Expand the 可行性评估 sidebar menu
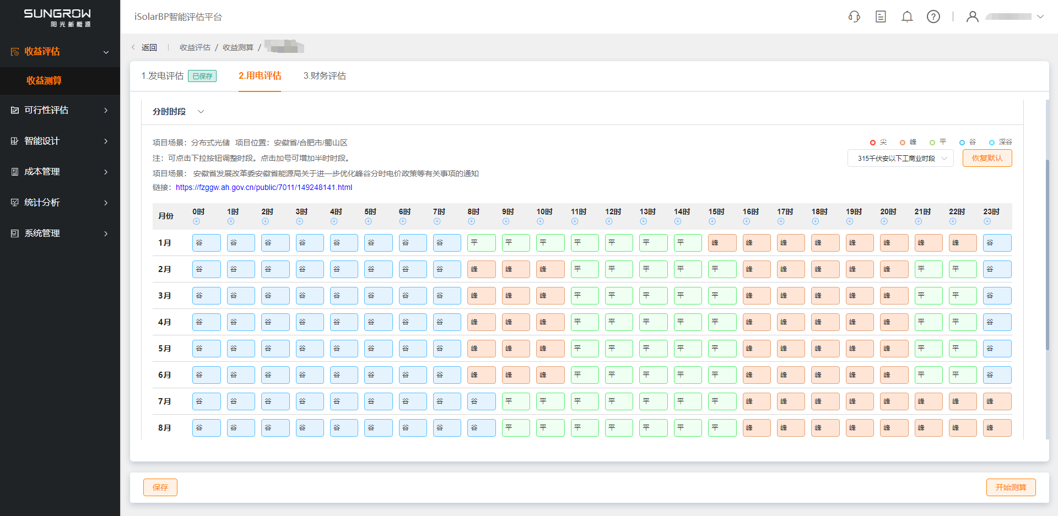Viewport: 1058px width, 516px height. 60,110
